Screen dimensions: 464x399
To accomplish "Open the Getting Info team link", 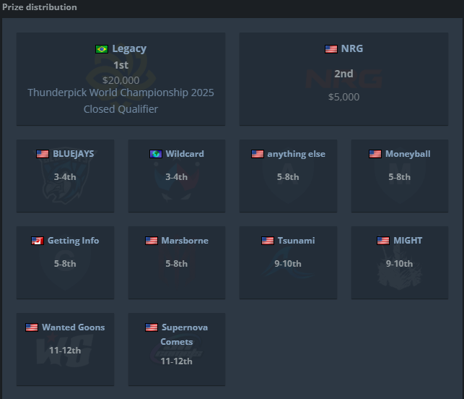I will [x=74, y=241].
